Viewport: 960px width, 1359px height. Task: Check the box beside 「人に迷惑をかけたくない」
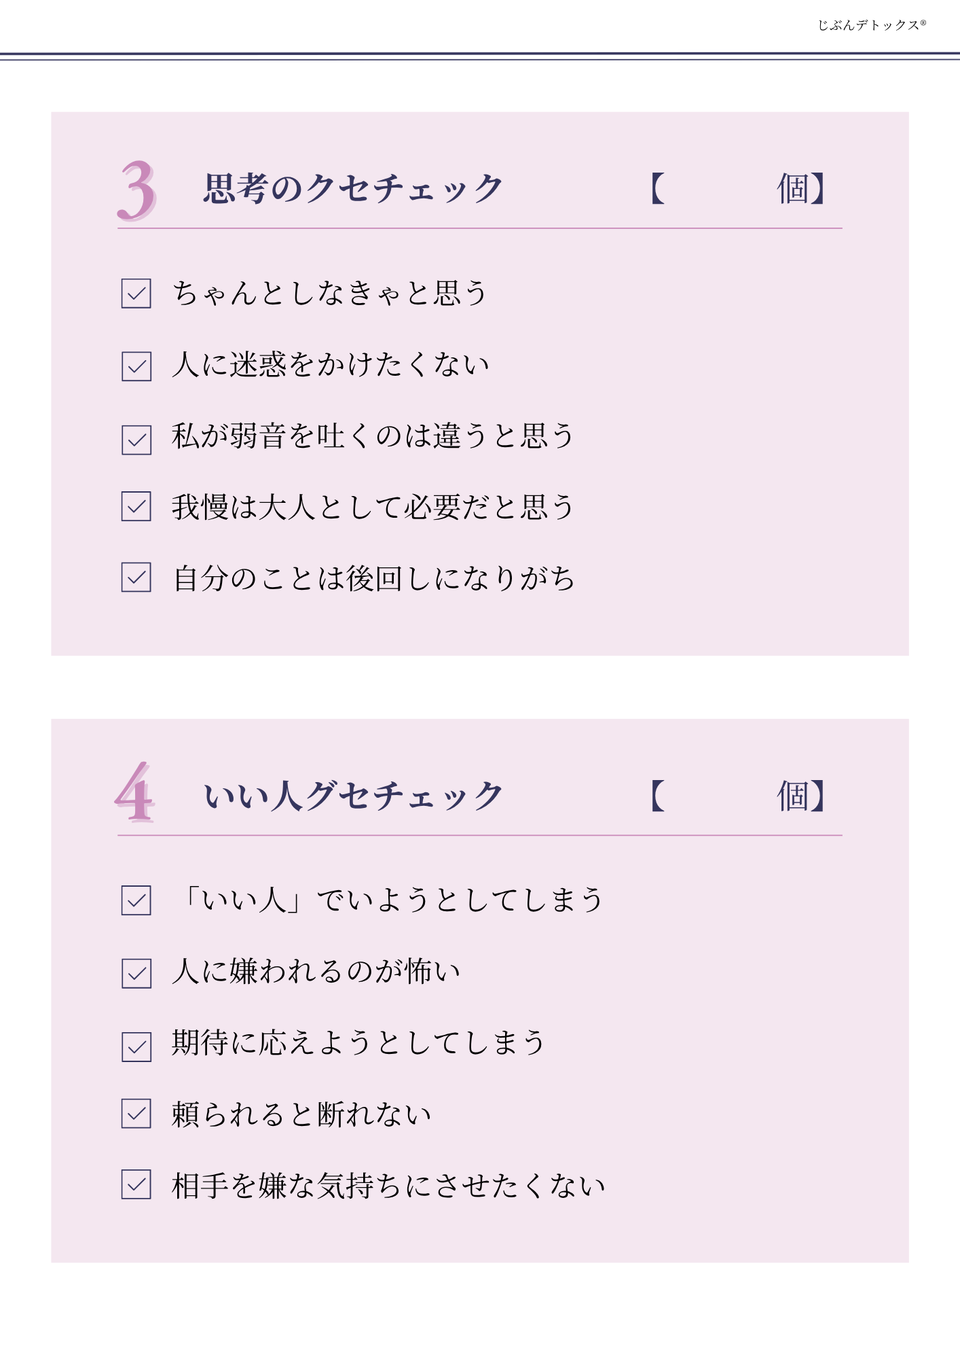click(136, 366)
